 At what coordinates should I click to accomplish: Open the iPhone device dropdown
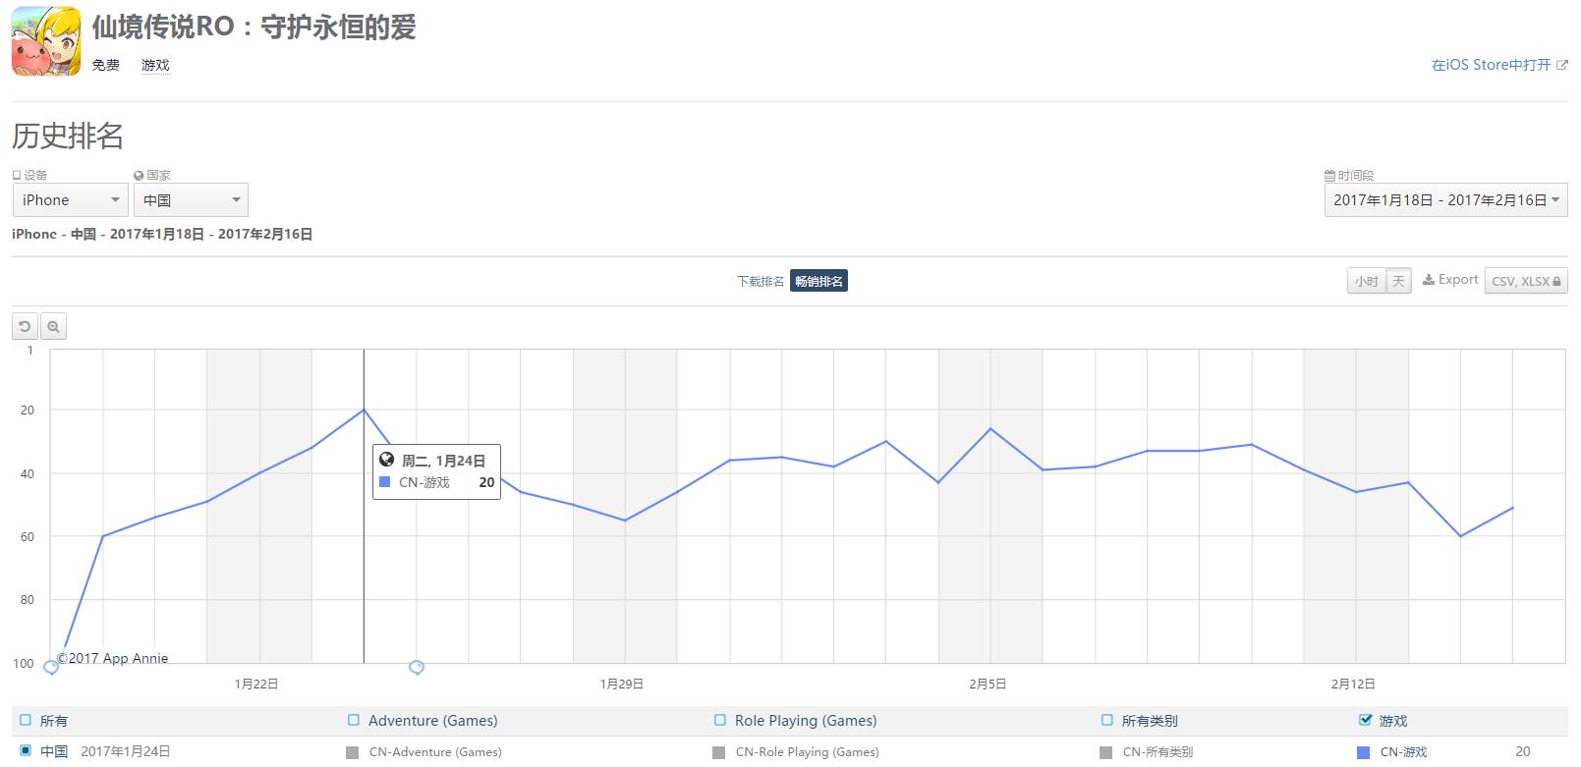[69, 200]
